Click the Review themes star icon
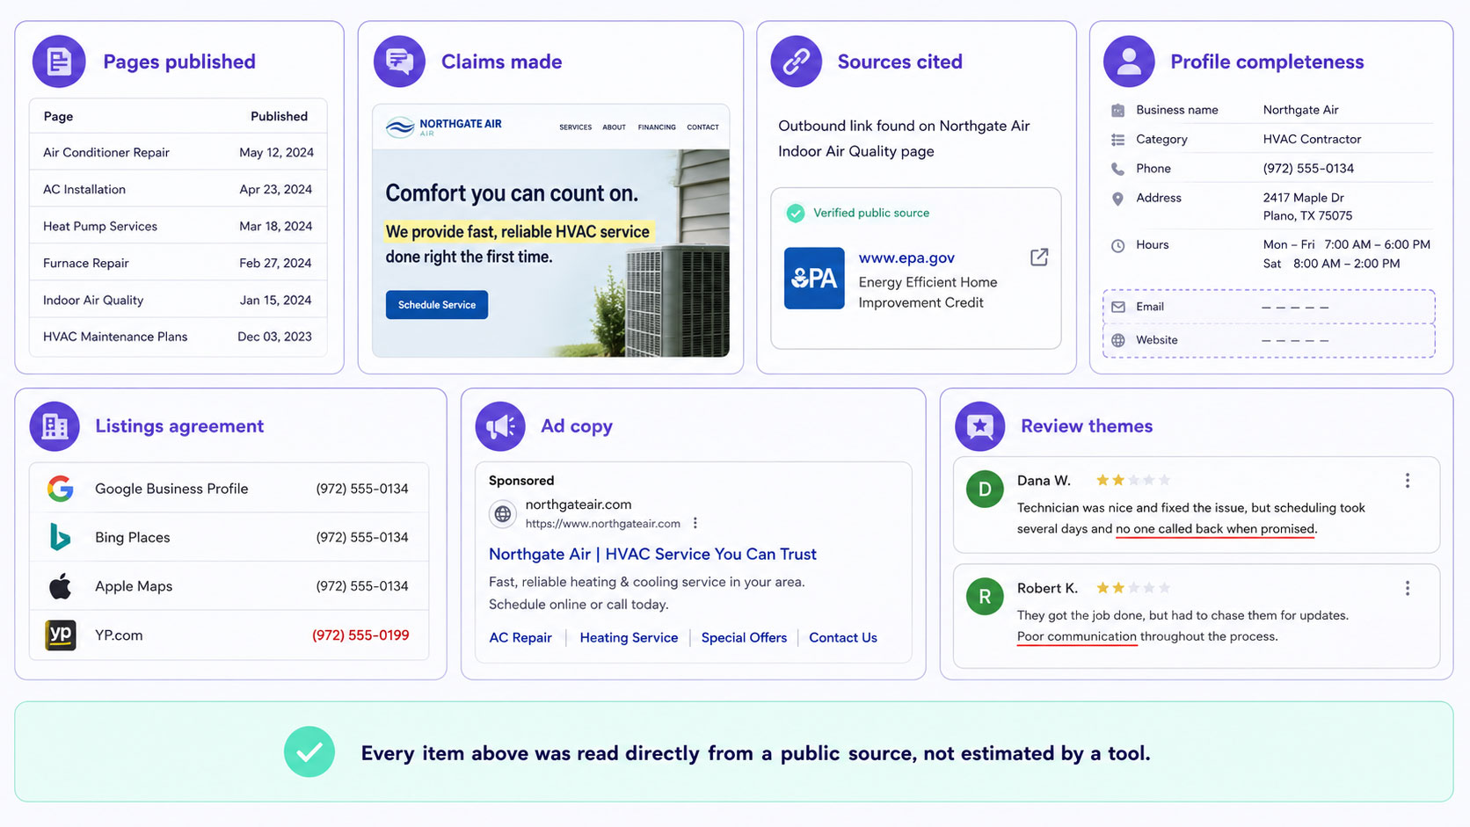 click(x=980, y=426)
